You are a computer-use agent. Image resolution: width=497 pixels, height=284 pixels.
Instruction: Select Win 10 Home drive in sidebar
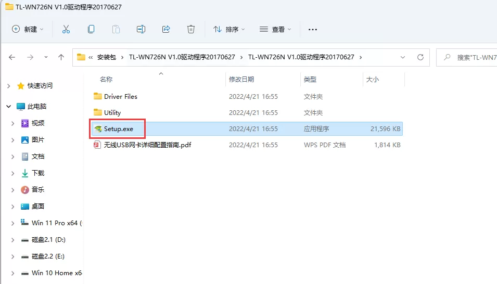[57, 273]
